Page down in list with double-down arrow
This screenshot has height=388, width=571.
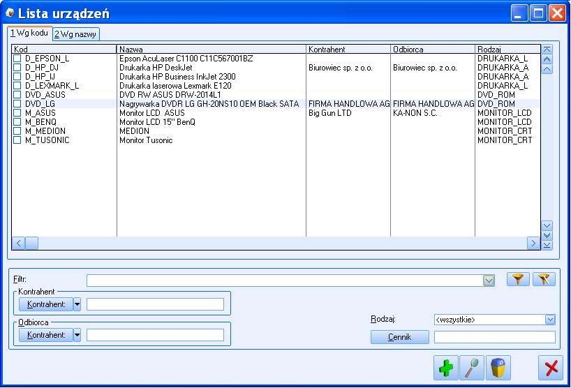pos(547,235)
